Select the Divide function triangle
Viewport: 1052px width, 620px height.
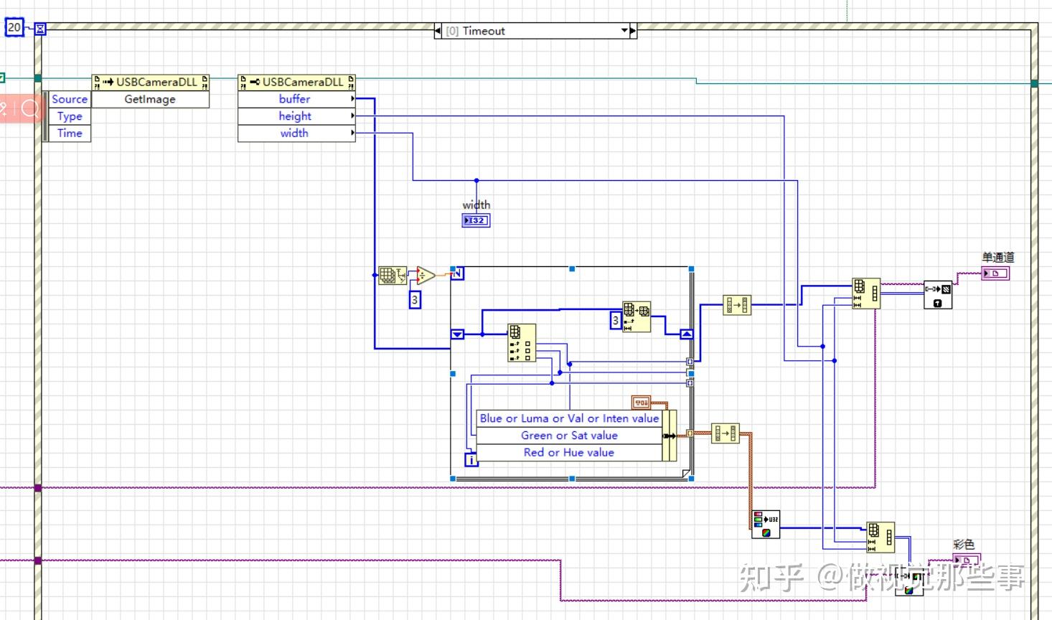click(x=426, y=275)
